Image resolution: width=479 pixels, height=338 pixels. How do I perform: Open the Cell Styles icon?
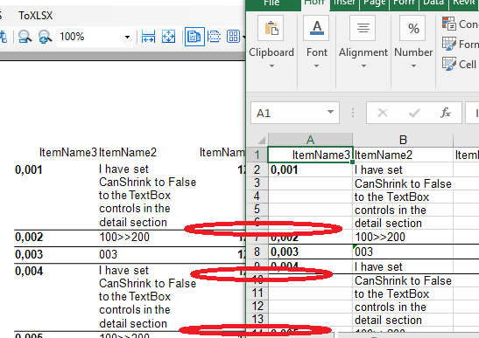click(x=448, y=64)
